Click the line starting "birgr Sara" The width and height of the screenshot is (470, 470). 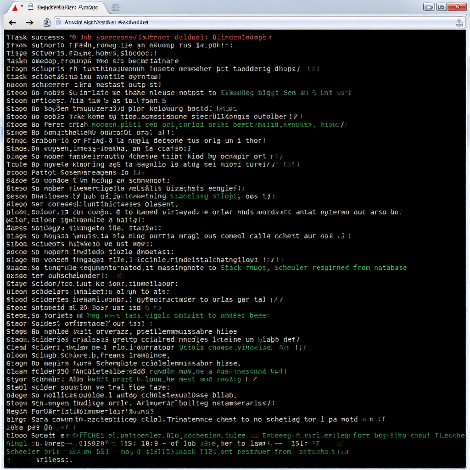tap(196, 420)
